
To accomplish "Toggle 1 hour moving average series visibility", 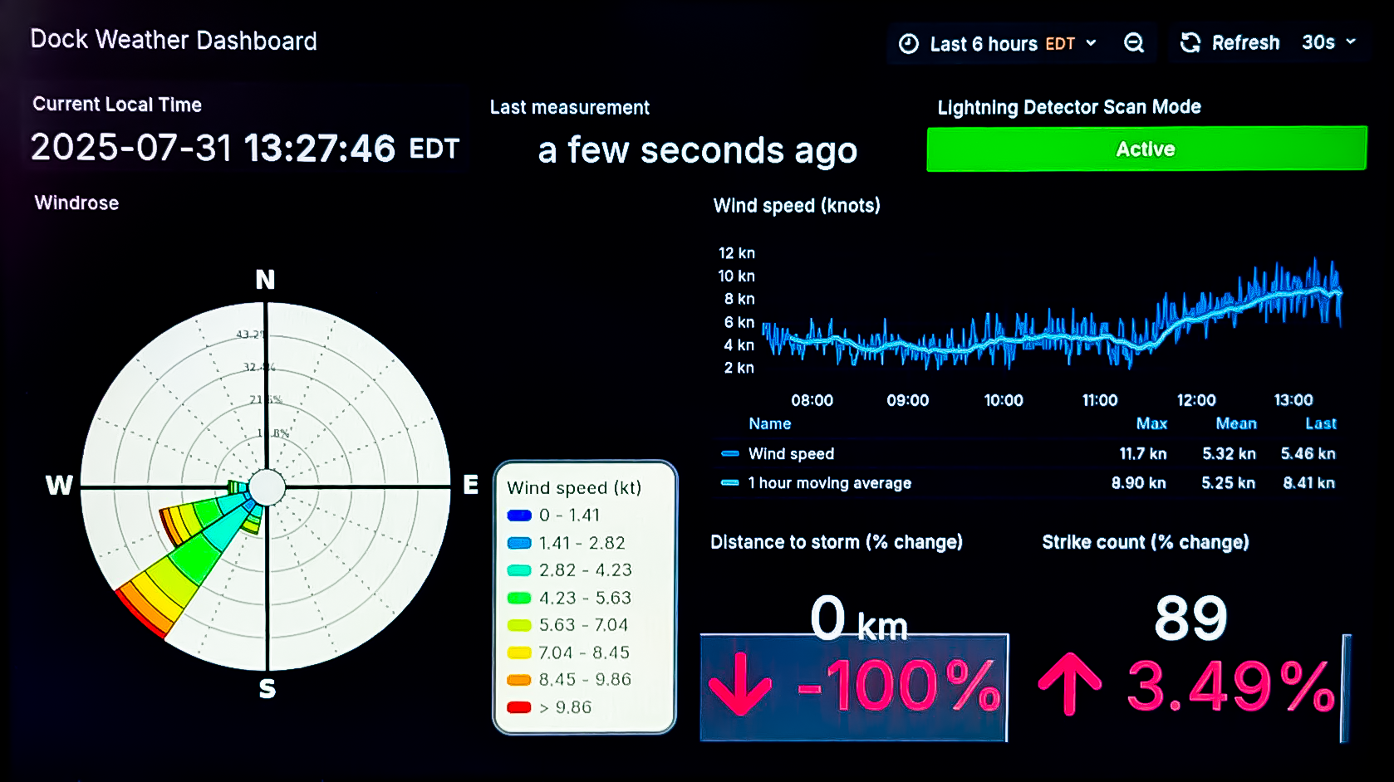I will [x=829, y=483].
